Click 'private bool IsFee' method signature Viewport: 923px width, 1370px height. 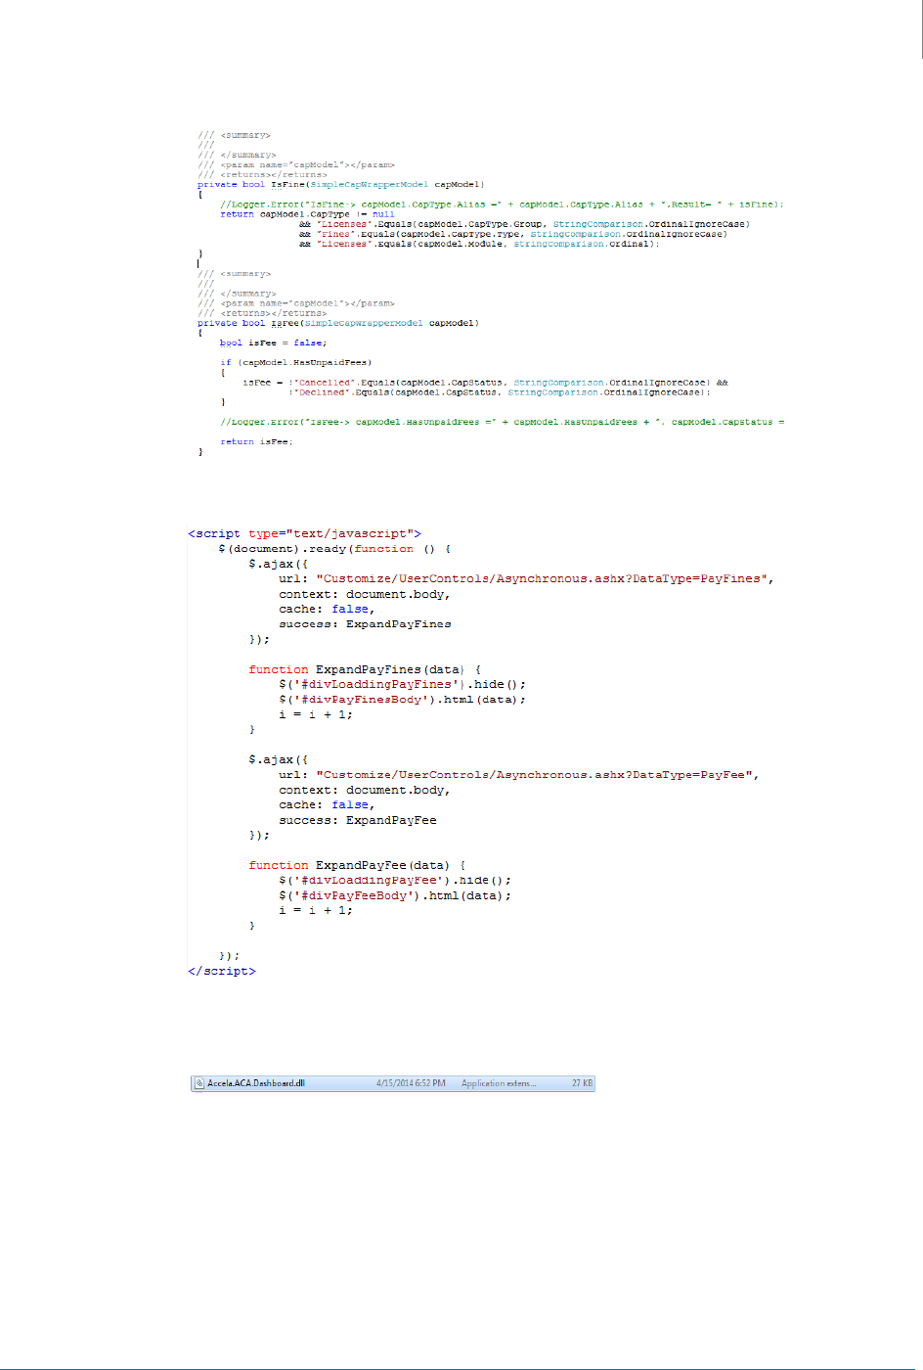pos(338,323)
